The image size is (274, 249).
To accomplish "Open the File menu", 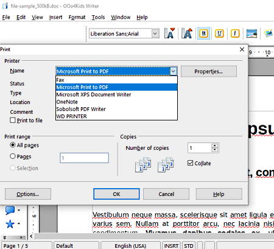I will (6, 17).
